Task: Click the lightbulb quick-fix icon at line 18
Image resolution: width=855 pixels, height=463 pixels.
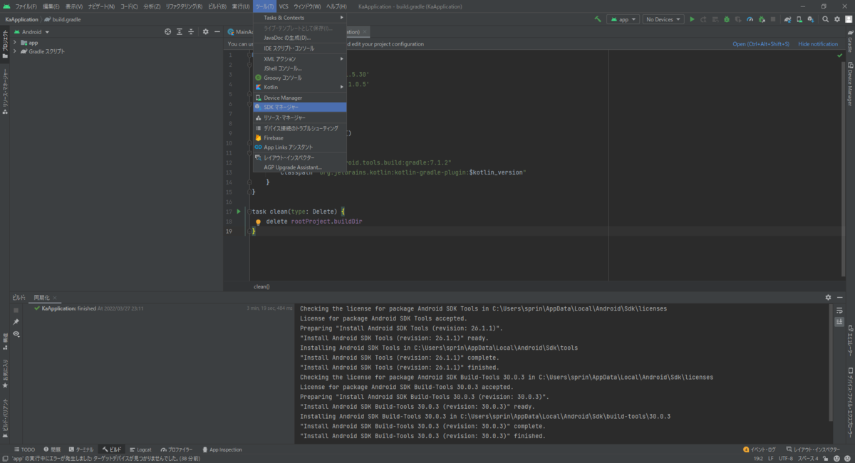Action: click(x=259, y=222)
